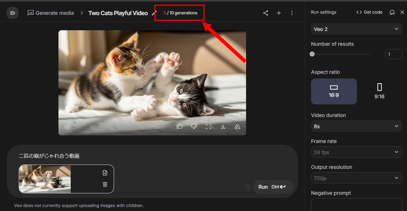
Task: Click the Get code button
Action: (x=369, y=12)
